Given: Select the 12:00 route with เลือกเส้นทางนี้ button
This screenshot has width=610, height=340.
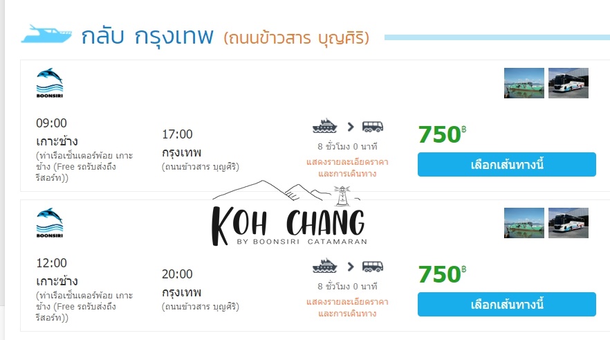Looking at the screenshot, I should tap(506, 304).
